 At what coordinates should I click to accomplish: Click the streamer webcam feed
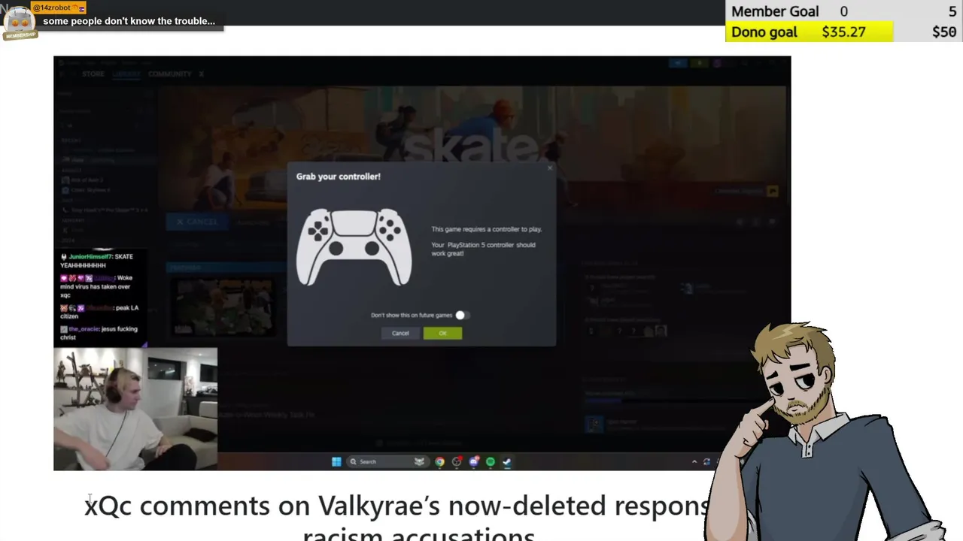pyautogui.click(x=135, y=409)
